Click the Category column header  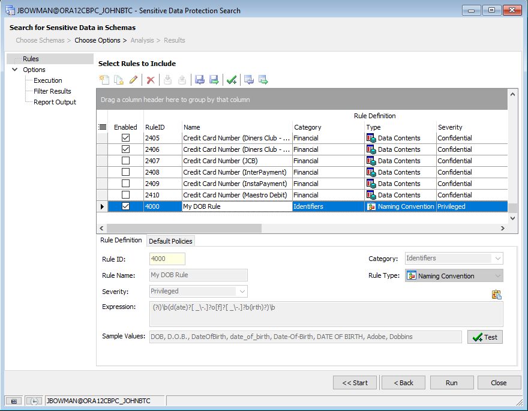[328, 127]
